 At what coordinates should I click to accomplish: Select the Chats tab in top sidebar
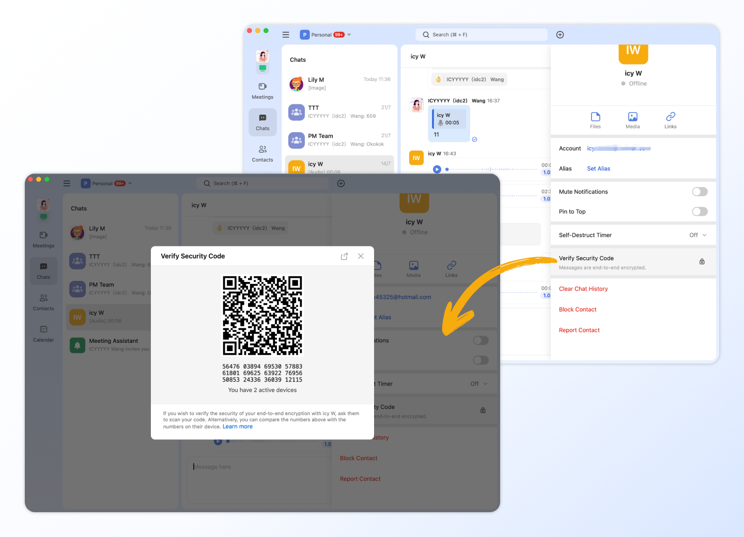pos(262,122)
